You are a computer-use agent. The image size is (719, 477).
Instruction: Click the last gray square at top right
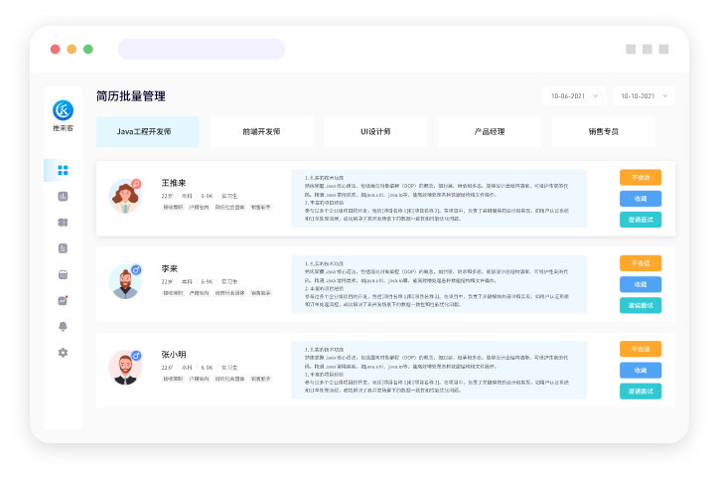663,49
